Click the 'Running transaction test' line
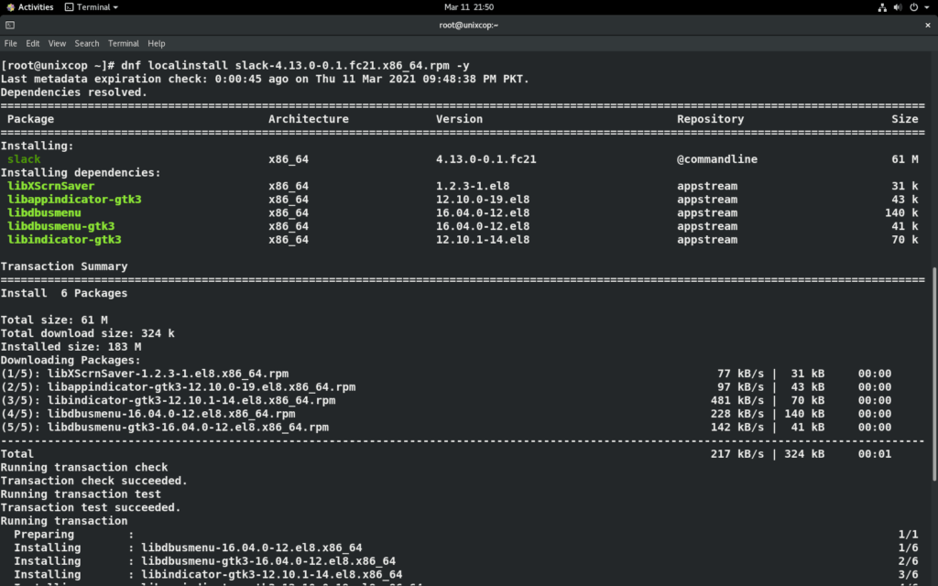 81,494
